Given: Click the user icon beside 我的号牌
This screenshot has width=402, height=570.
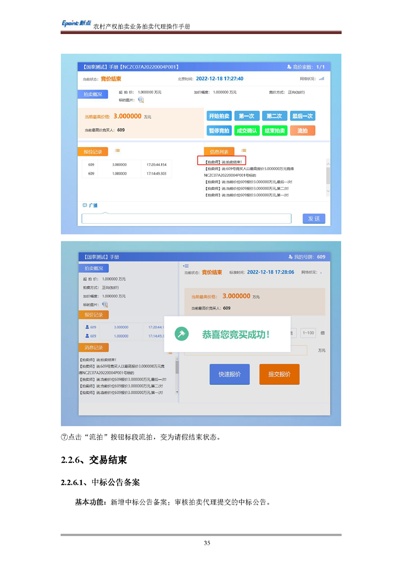Looking at the screenshot, I should click(x=290, y=257).
